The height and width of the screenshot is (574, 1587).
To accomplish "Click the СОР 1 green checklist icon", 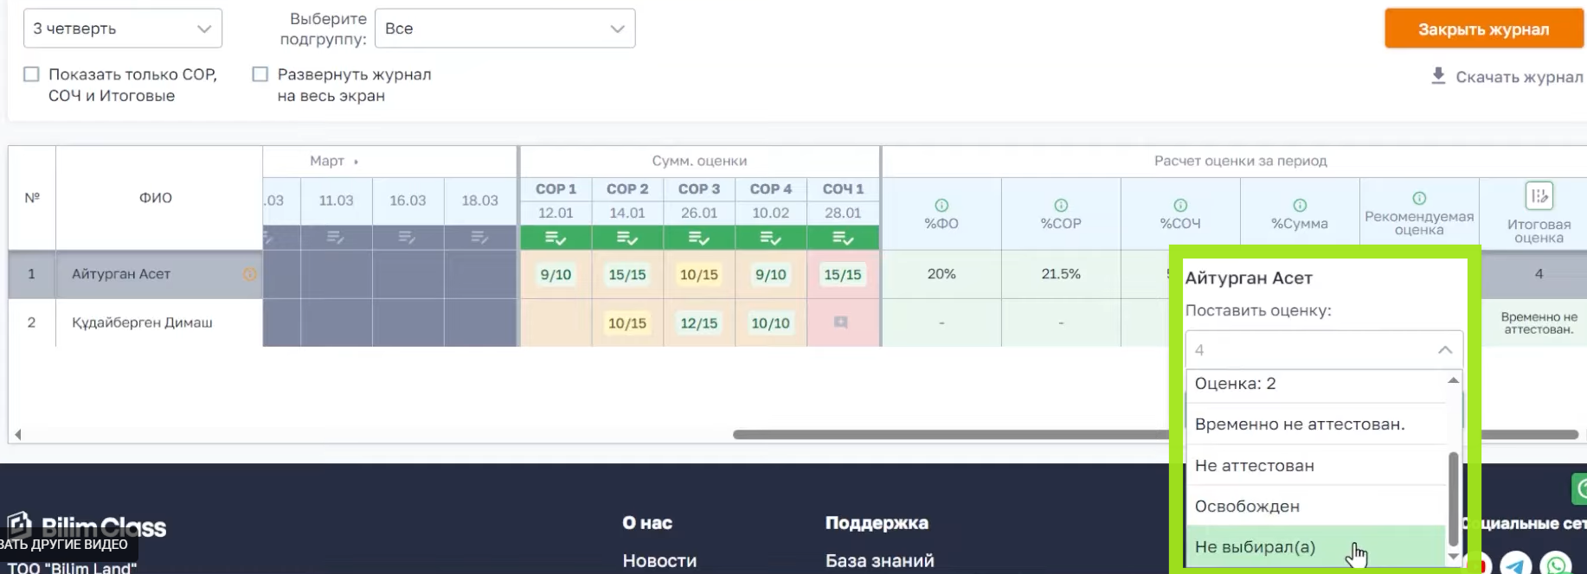I will click(556, 238).
